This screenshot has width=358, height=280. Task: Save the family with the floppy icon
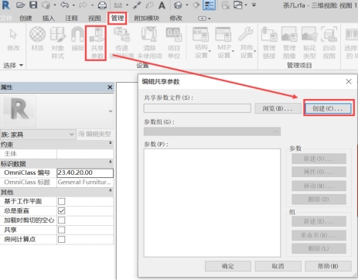(33, 5)
